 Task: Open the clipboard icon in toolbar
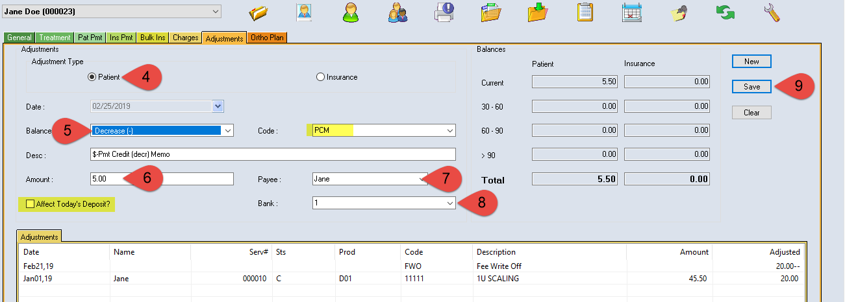tap(585, 12)
